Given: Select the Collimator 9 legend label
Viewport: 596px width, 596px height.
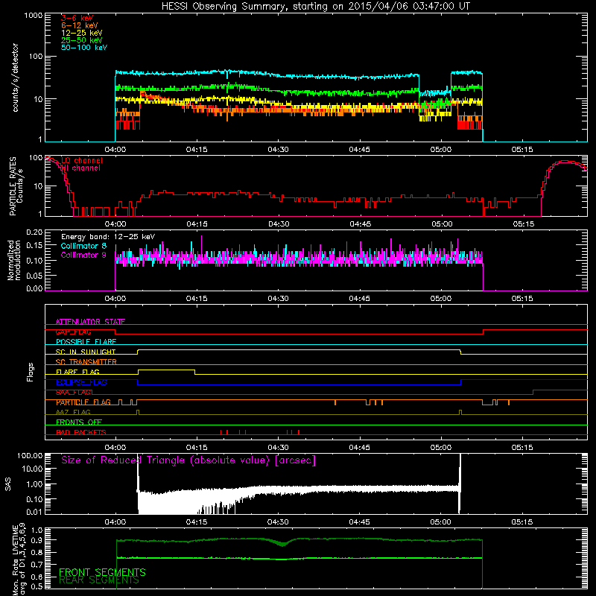Looking at the screenshot, I should (83, 255).
